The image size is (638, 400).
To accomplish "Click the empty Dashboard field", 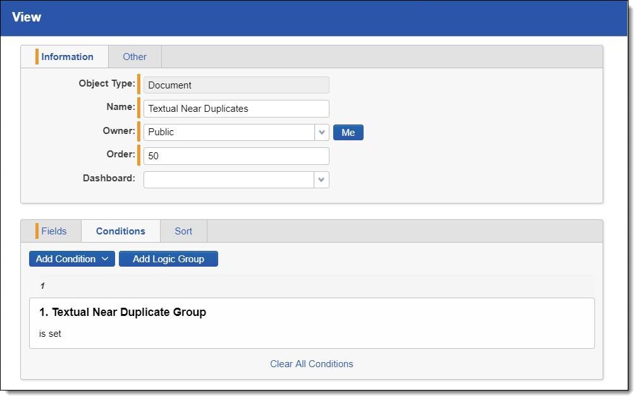I will click(x=228, y=180).
